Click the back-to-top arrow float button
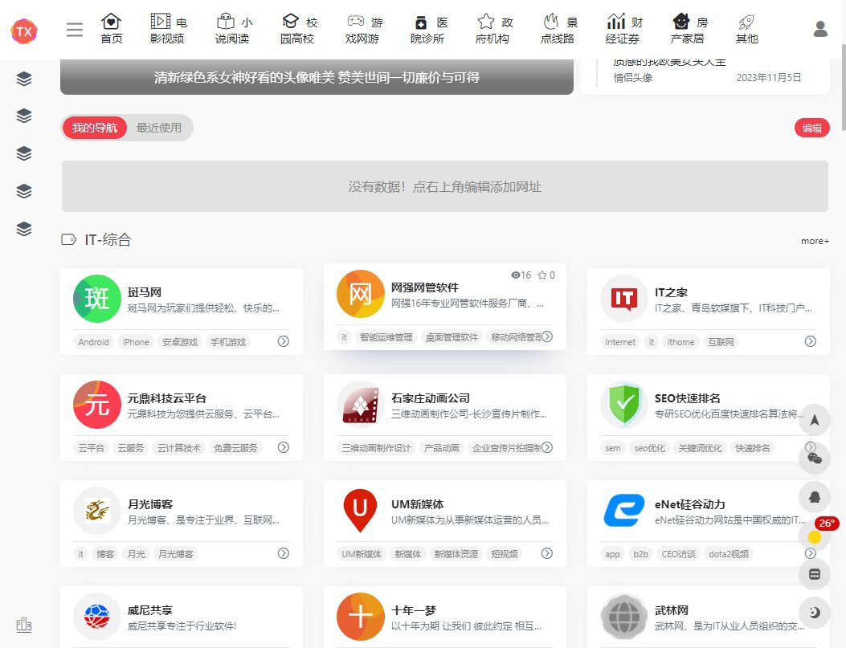The width and height of the screenshot is (846, 648). [x=815, y=420]
